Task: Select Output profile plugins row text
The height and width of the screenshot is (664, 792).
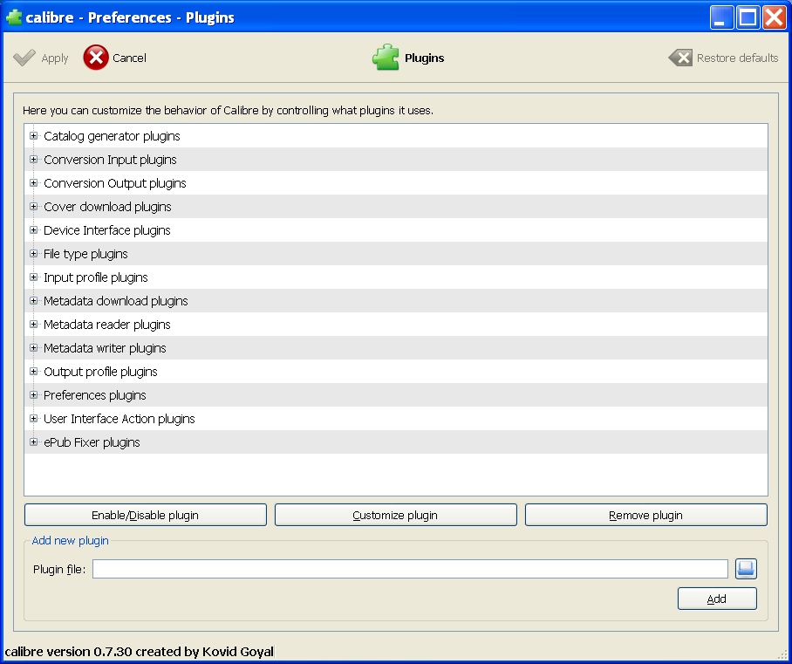Action: 100,372
